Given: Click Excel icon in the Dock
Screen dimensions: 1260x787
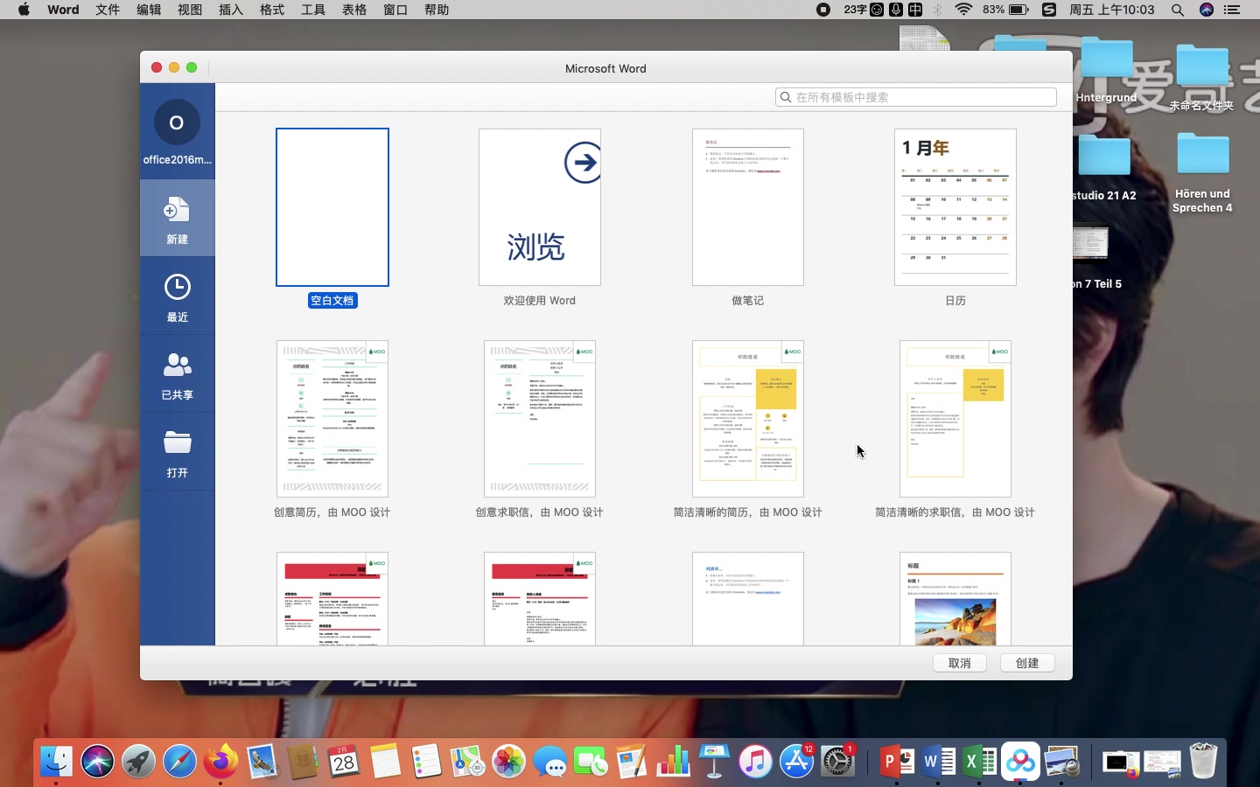Looking at the screenshot, I should coord(979,762).
